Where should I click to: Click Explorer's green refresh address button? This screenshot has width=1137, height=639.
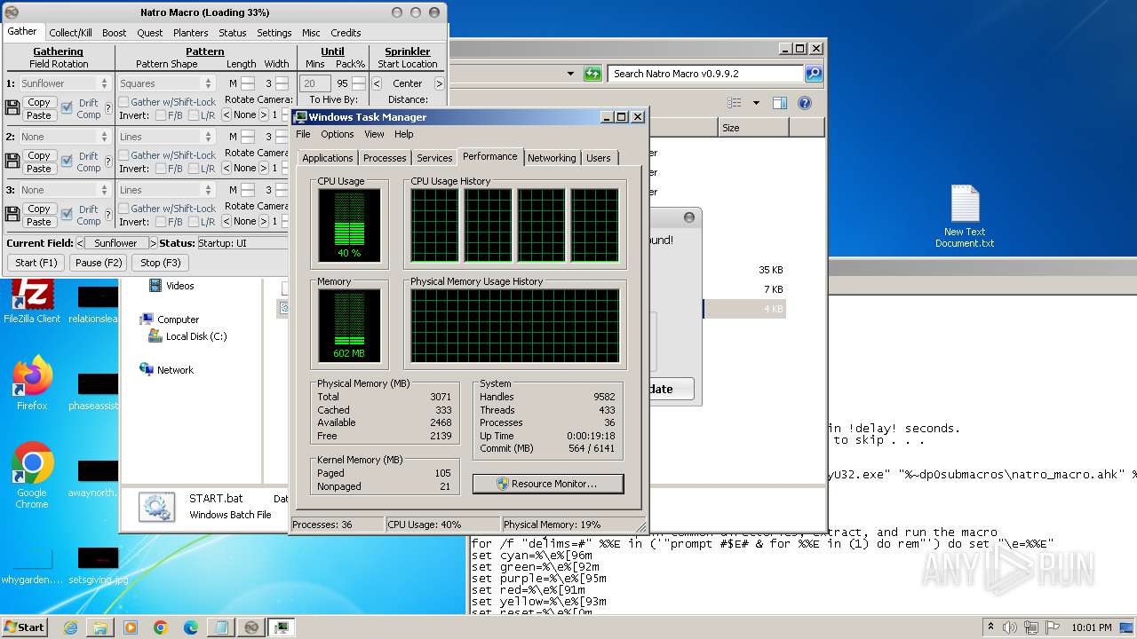click(x=592, y=74)
